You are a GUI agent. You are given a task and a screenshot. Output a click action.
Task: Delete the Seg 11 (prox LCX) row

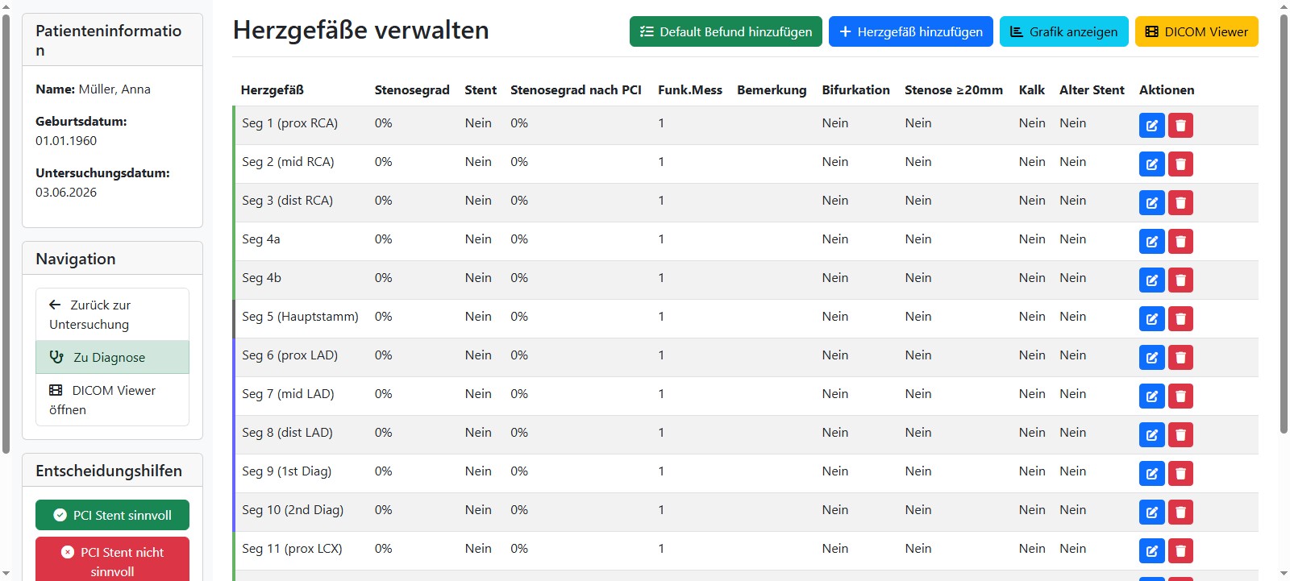coord(1180,551)
